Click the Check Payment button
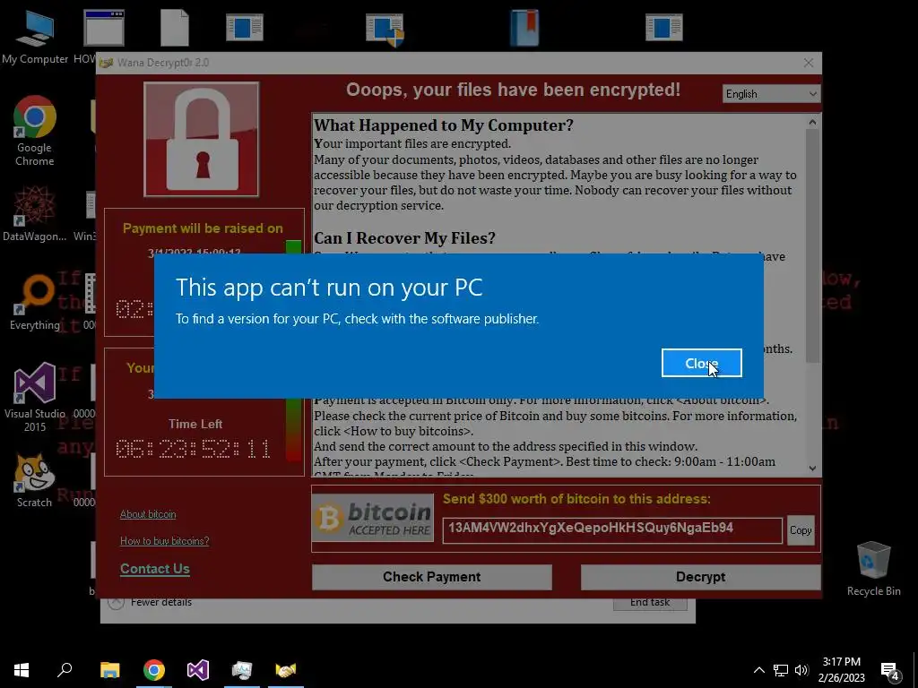The width and height of the screenshot is (918, 688). (x=431, y=577)
